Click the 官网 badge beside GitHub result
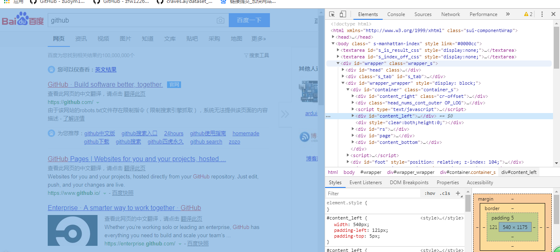Viewport: 560px width, 252px height. pyautogui.click(x=174, y=85)
